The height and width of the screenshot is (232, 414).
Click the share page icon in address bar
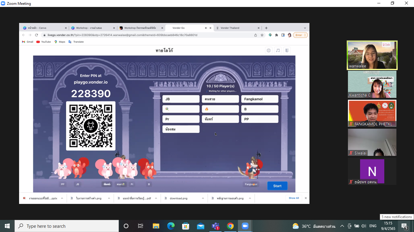pos(255,35)
